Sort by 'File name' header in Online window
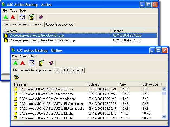Image resolution: width=170 pixels, height=127 pixels. pyautogui.click(x=49, y=84)
